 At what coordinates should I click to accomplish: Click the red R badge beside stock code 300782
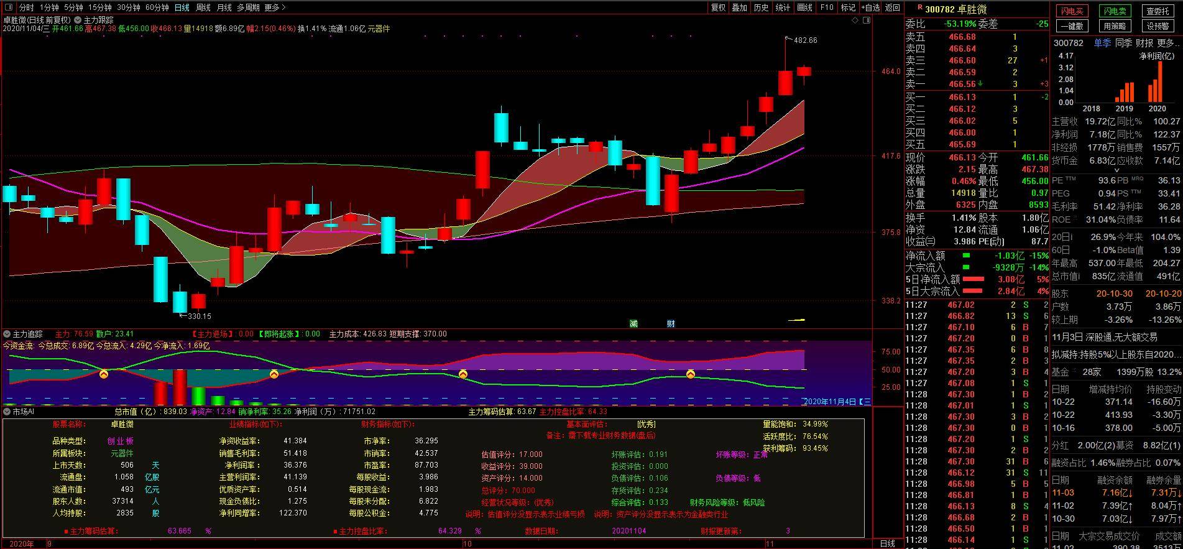pos(919,7)
